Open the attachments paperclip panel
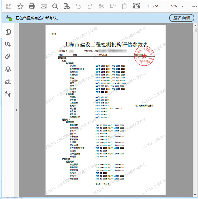Viewport: 198px width, 199px height. click(8, 56)
